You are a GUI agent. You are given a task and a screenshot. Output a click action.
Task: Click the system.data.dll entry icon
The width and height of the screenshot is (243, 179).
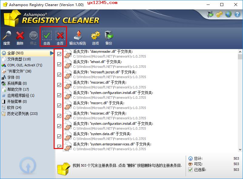(68, 136)
